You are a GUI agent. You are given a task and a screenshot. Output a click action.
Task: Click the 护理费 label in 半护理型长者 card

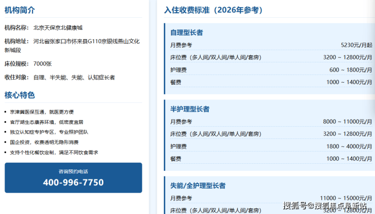click(x=178, y=147)
